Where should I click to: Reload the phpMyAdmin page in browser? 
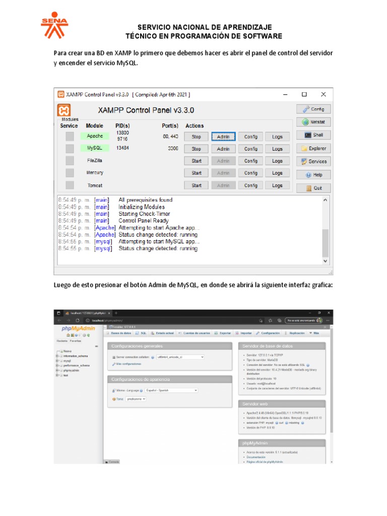tap(78, 320)
